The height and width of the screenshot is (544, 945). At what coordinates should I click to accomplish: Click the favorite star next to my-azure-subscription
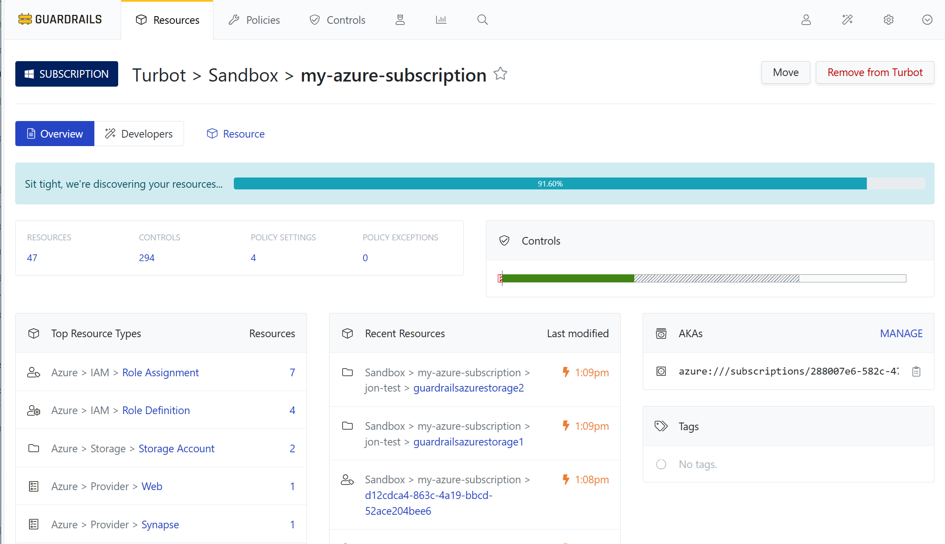[x=500, y=74]
